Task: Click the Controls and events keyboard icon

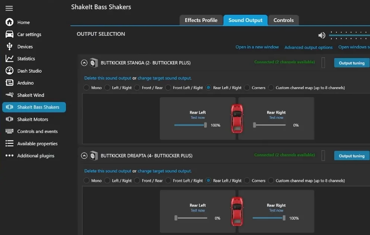Action: (9, 131)
